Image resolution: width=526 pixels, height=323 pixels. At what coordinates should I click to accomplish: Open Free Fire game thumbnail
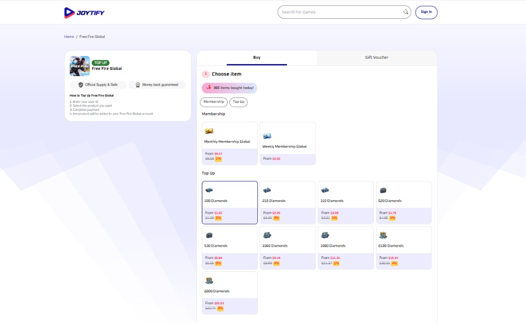tap(79, 66)
